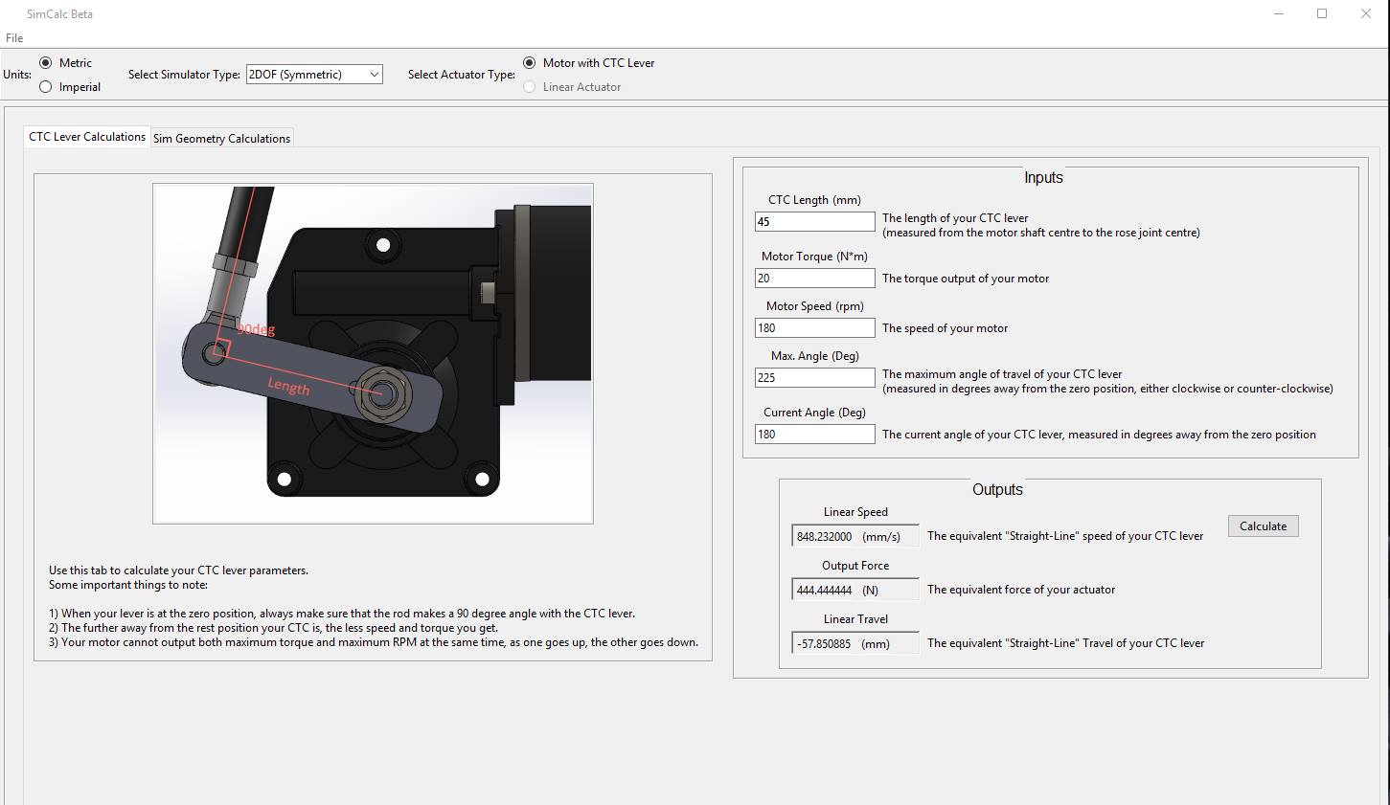Select the Imperial units radio button

pyautogui.click(x=46, y=87)
